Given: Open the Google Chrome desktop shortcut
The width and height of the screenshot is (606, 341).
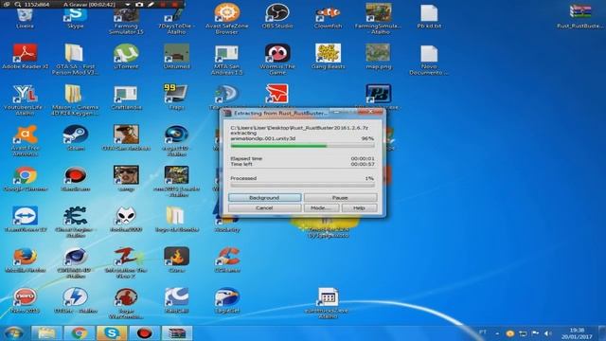Looking at the screenshot, I should pyautogui.click(x=26, y=179).
